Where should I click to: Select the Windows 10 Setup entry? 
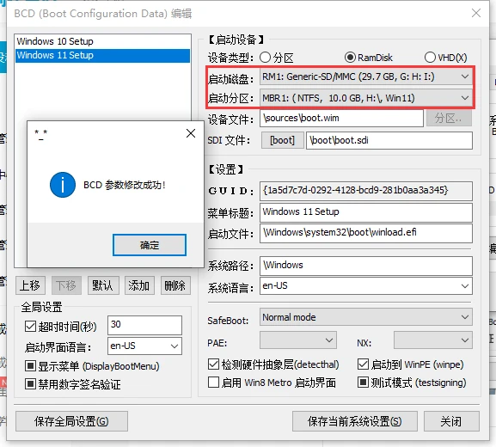point(103,41)
